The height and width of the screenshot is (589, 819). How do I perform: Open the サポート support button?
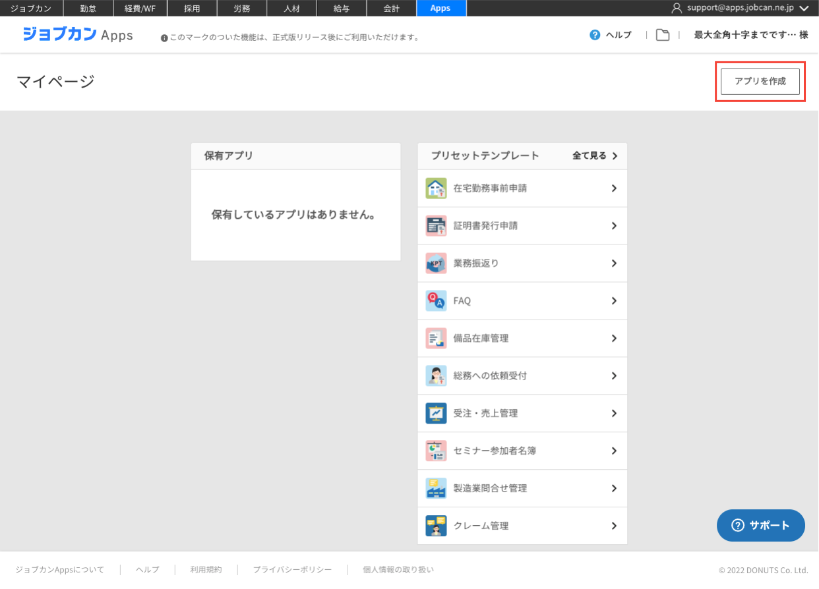click(x=760, y=525)
